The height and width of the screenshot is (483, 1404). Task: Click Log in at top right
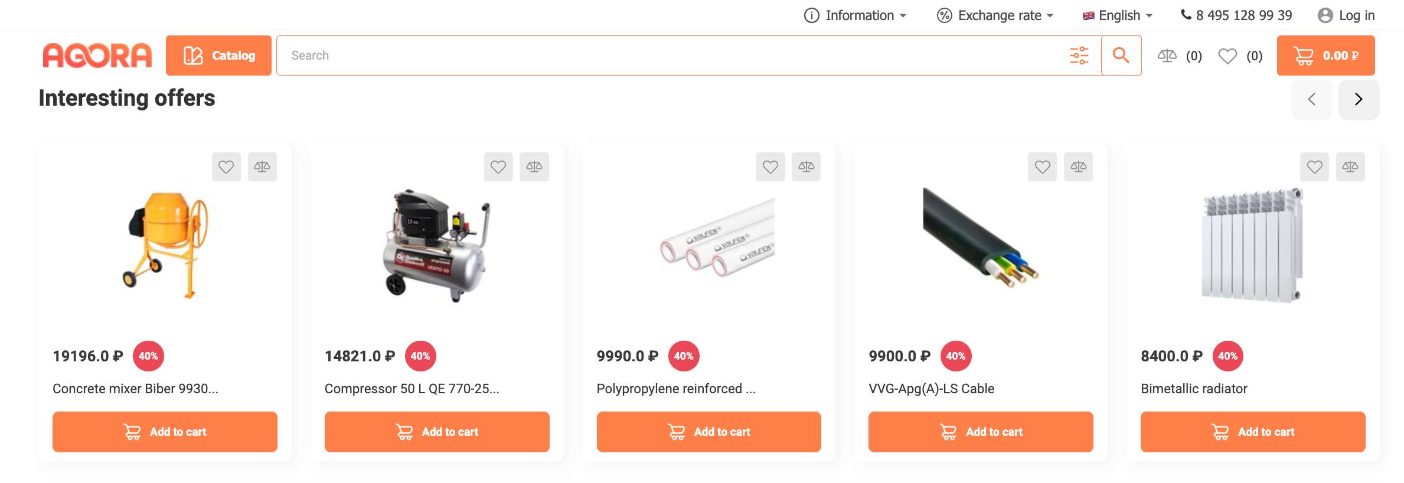(x=1346, y=15)
